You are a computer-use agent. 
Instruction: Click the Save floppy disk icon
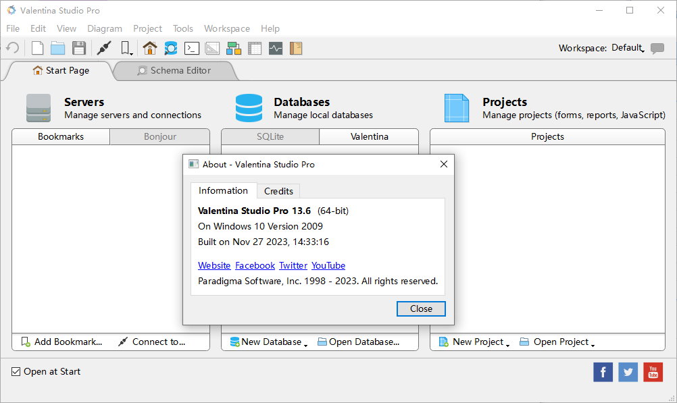pyautogui.click(x=78, y=48)
